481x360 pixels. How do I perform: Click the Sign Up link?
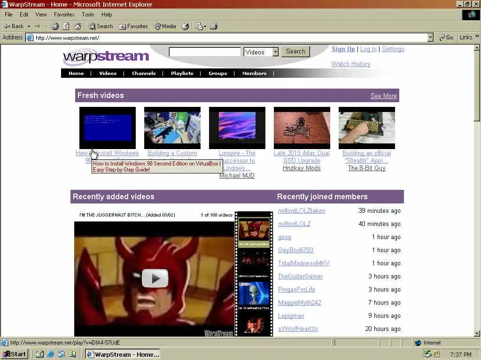pos(343,49)
